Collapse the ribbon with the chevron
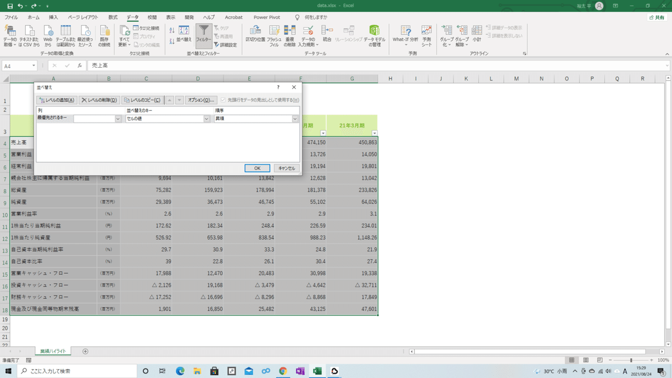The width and height of the screenshot is (672, 378). click(x=666, y=53)
